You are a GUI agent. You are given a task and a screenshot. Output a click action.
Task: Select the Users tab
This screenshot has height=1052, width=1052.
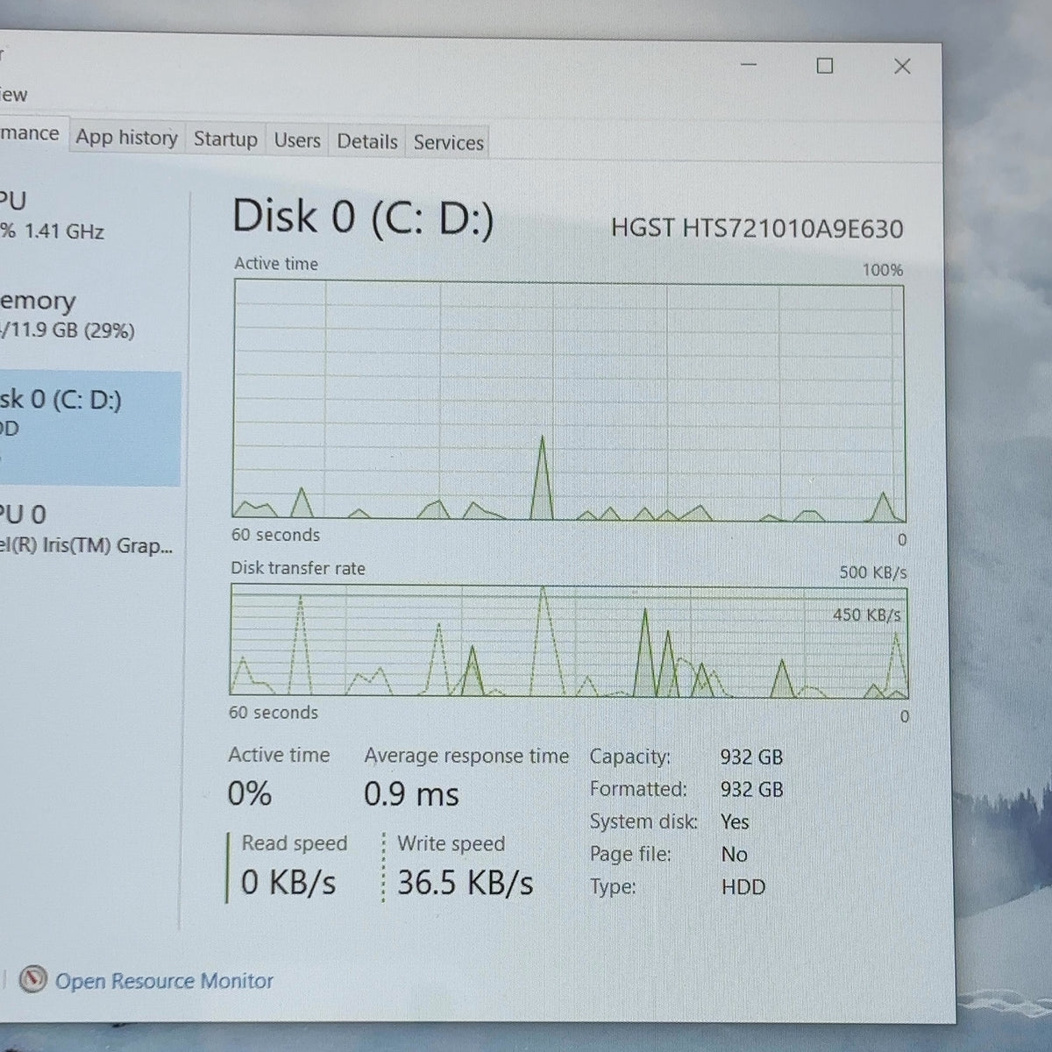point(297,140)
